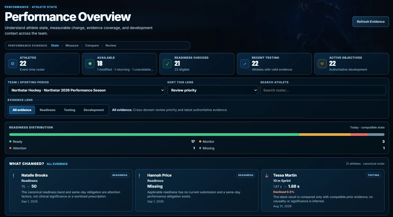
Task: Click the Monitor legend label
Action: pyautogui.click(x=208, y=142)
